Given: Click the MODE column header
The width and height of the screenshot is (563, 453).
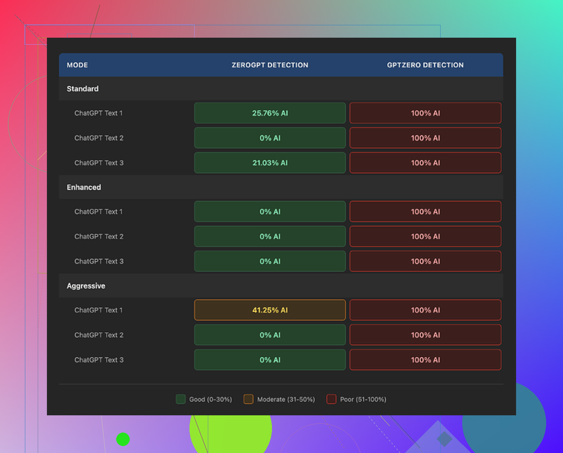Looking at the screenshot, I should [x=77, y=65].
